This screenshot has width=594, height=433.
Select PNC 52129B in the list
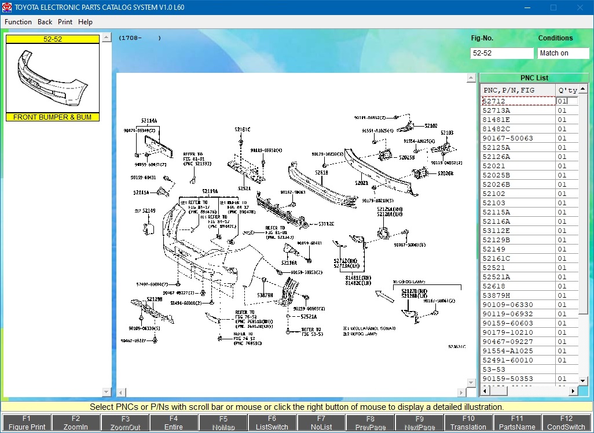point(518,240)
